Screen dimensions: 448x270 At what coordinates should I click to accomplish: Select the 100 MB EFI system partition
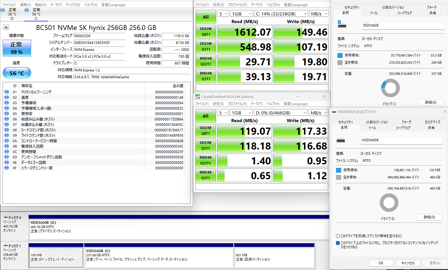pos(56,255)
